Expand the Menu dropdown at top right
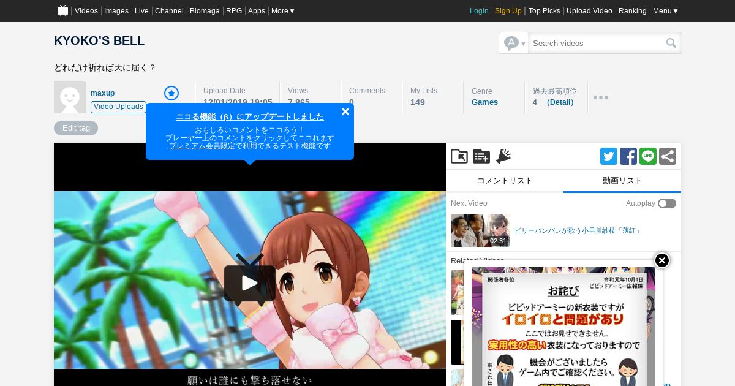 pyautogui.click(x=666, y=11)
